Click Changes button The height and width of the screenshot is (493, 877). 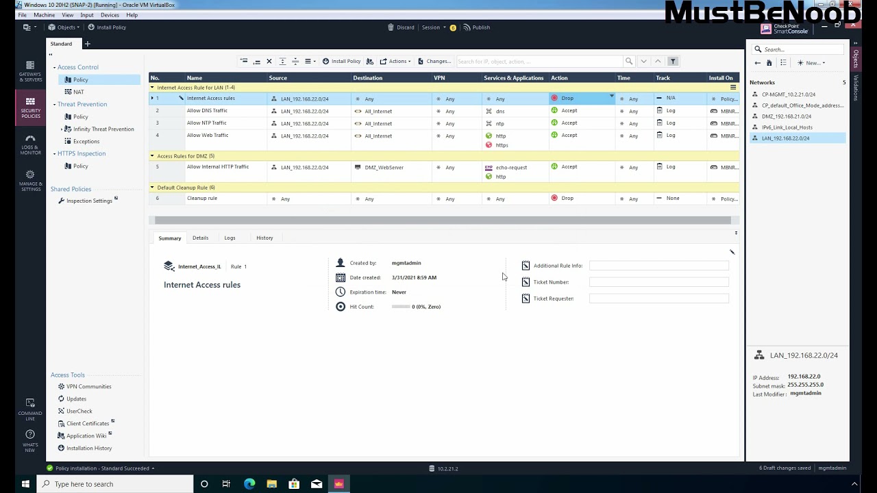pyautogui.click(x=434, y=61)
